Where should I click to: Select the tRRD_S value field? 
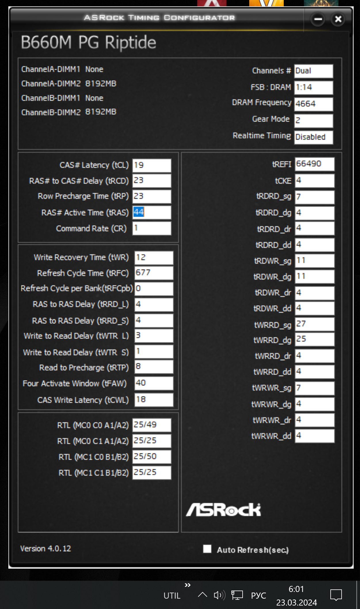(x=154, y=321)
